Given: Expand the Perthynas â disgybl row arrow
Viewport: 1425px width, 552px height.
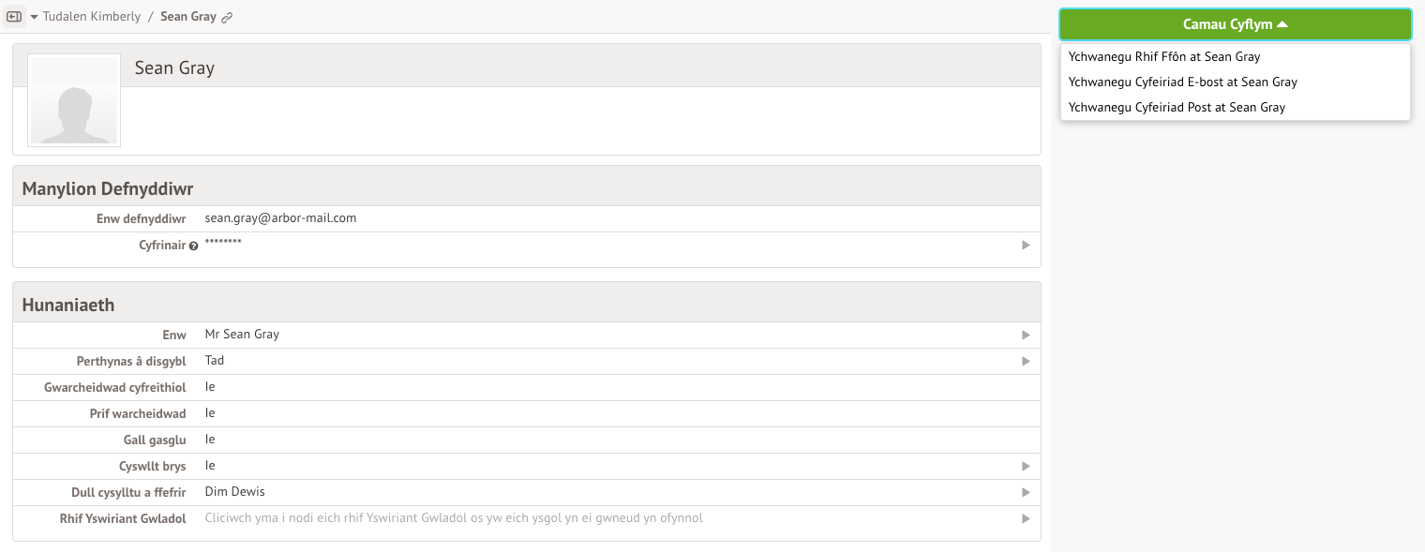Looking at the screenshot, I should pos(1026,361).
